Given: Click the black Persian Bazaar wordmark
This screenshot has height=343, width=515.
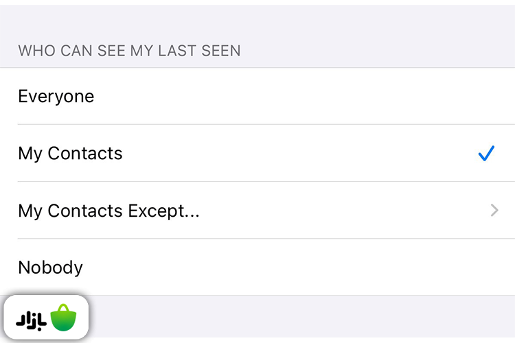Looking at the screenshot, I should pos(32,319).
